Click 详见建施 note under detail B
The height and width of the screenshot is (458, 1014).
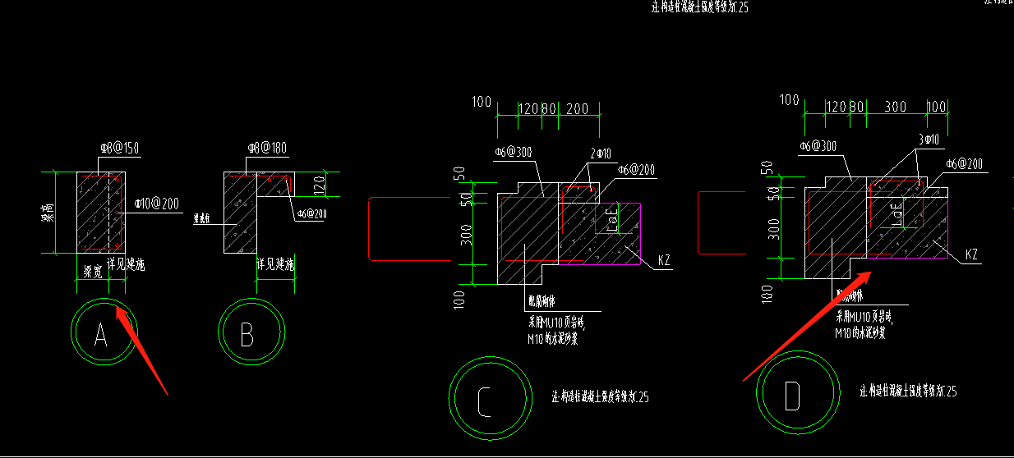276,264
